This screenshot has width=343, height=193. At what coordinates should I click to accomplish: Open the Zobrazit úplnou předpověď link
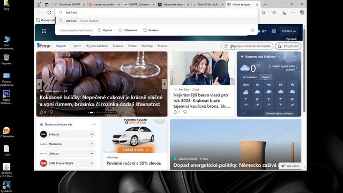(x=280, y=113)
